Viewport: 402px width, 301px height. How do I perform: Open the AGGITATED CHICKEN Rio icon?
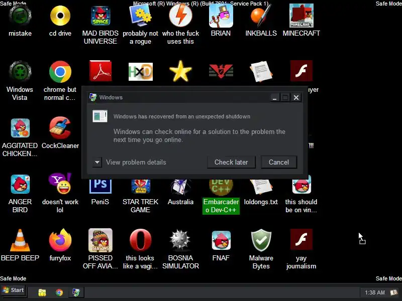click(x=20, y=128)
